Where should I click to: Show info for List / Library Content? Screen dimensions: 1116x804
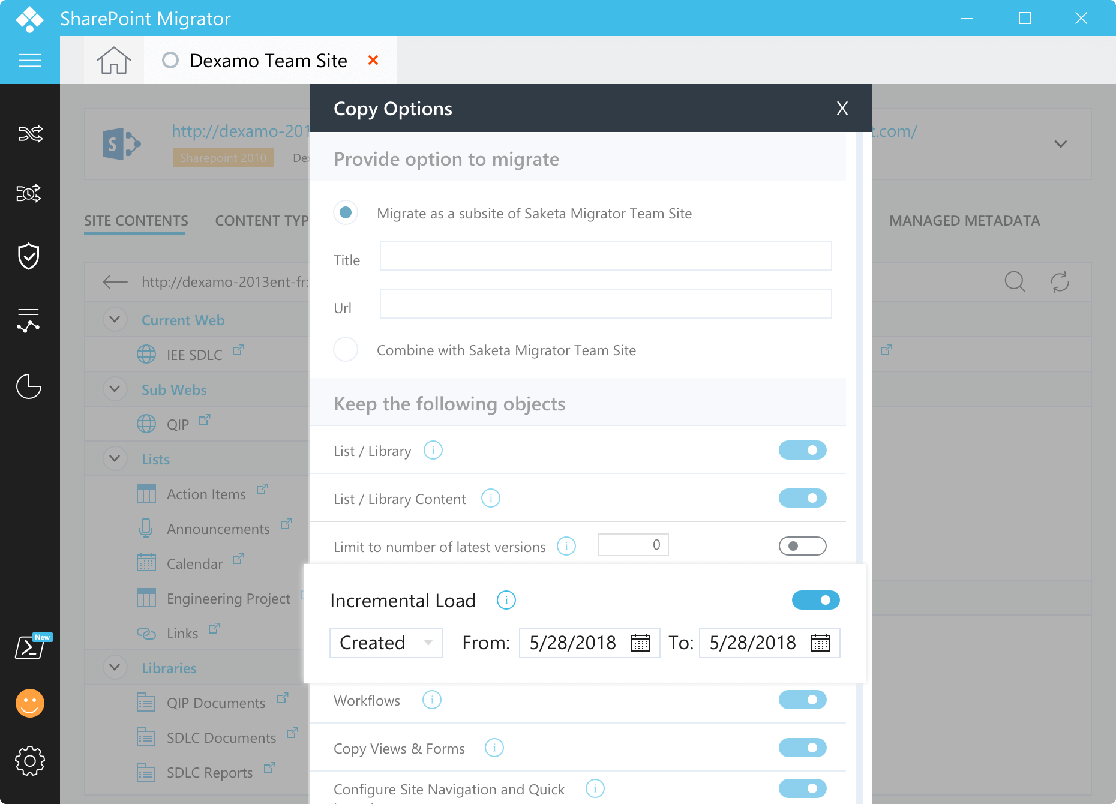pyautogui.click(x=491, y=498)
